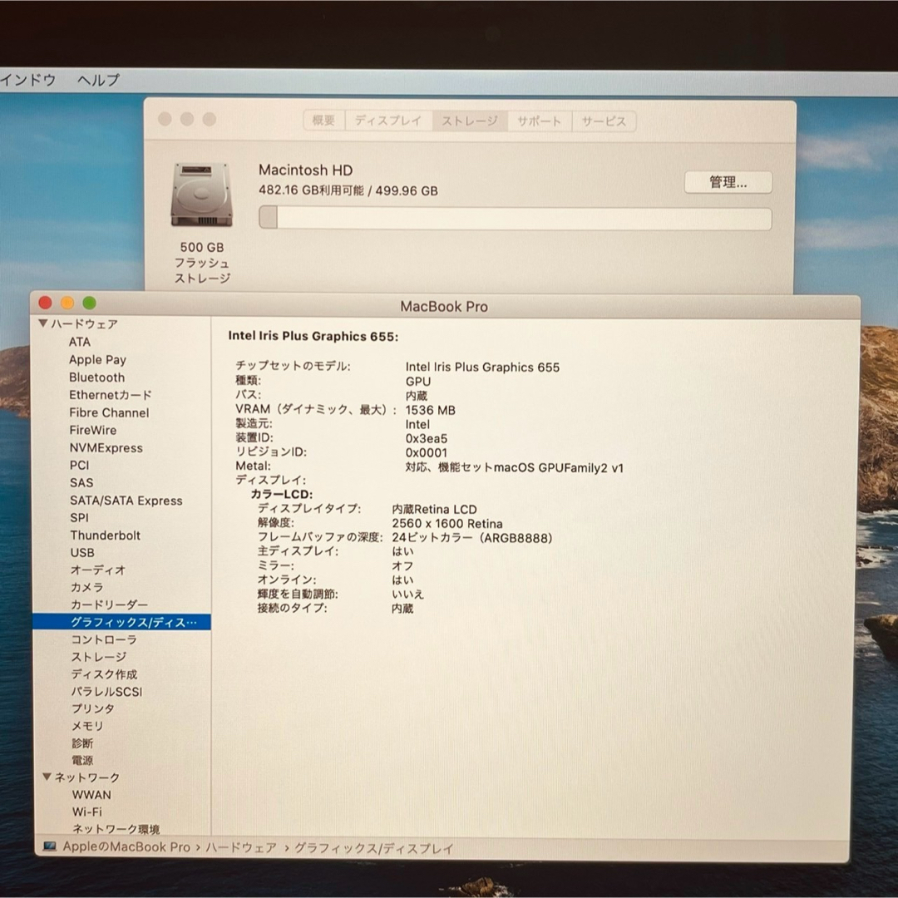Collapse the ハードウェア section triangle
This screenshot has height=898, width=898.
pyautogui.click(x=43, y=323)
